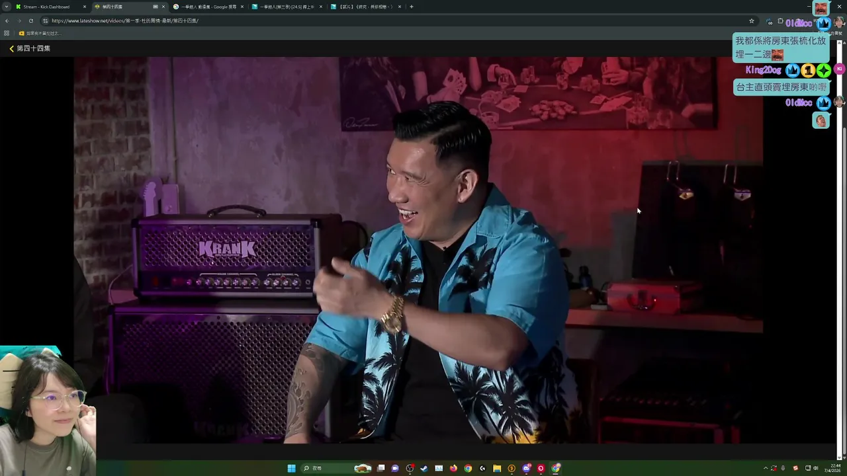Image resolution: width=847 pixels, height=476 pixels.
Task: Open the orange coin taskbar app
Action: pos(512,468)
